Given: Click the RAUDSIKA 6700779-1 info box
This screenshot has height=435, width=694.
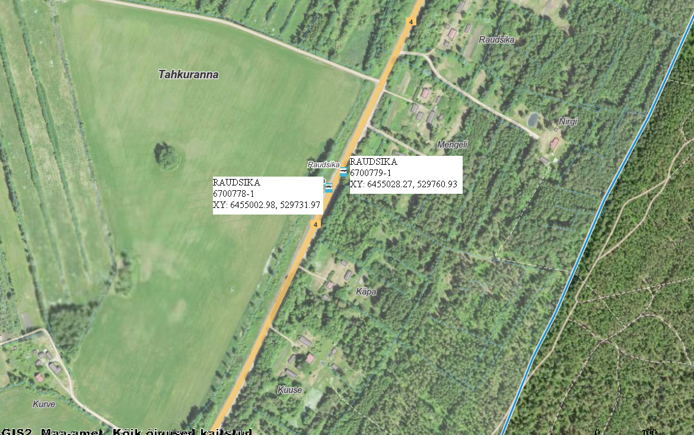Looking at the screenshot, I should [x=406, y=175].
